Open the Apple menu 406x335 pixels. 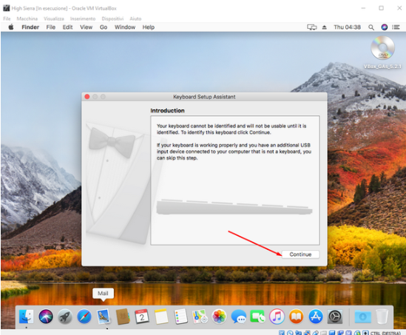coord(11,27)
